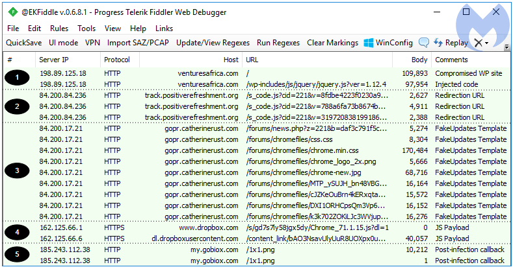513x267 pixels.
Task: Sort by the Protocol column header
Action: pos(120,60)
